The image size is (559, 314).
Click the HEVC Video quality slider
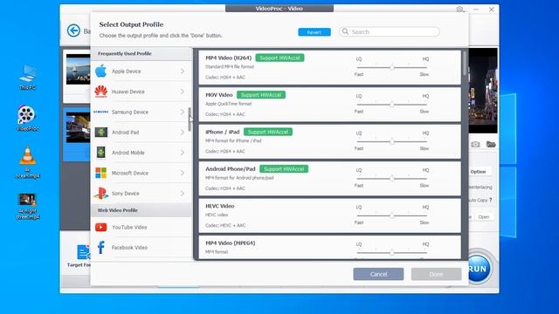coord(392,215)
